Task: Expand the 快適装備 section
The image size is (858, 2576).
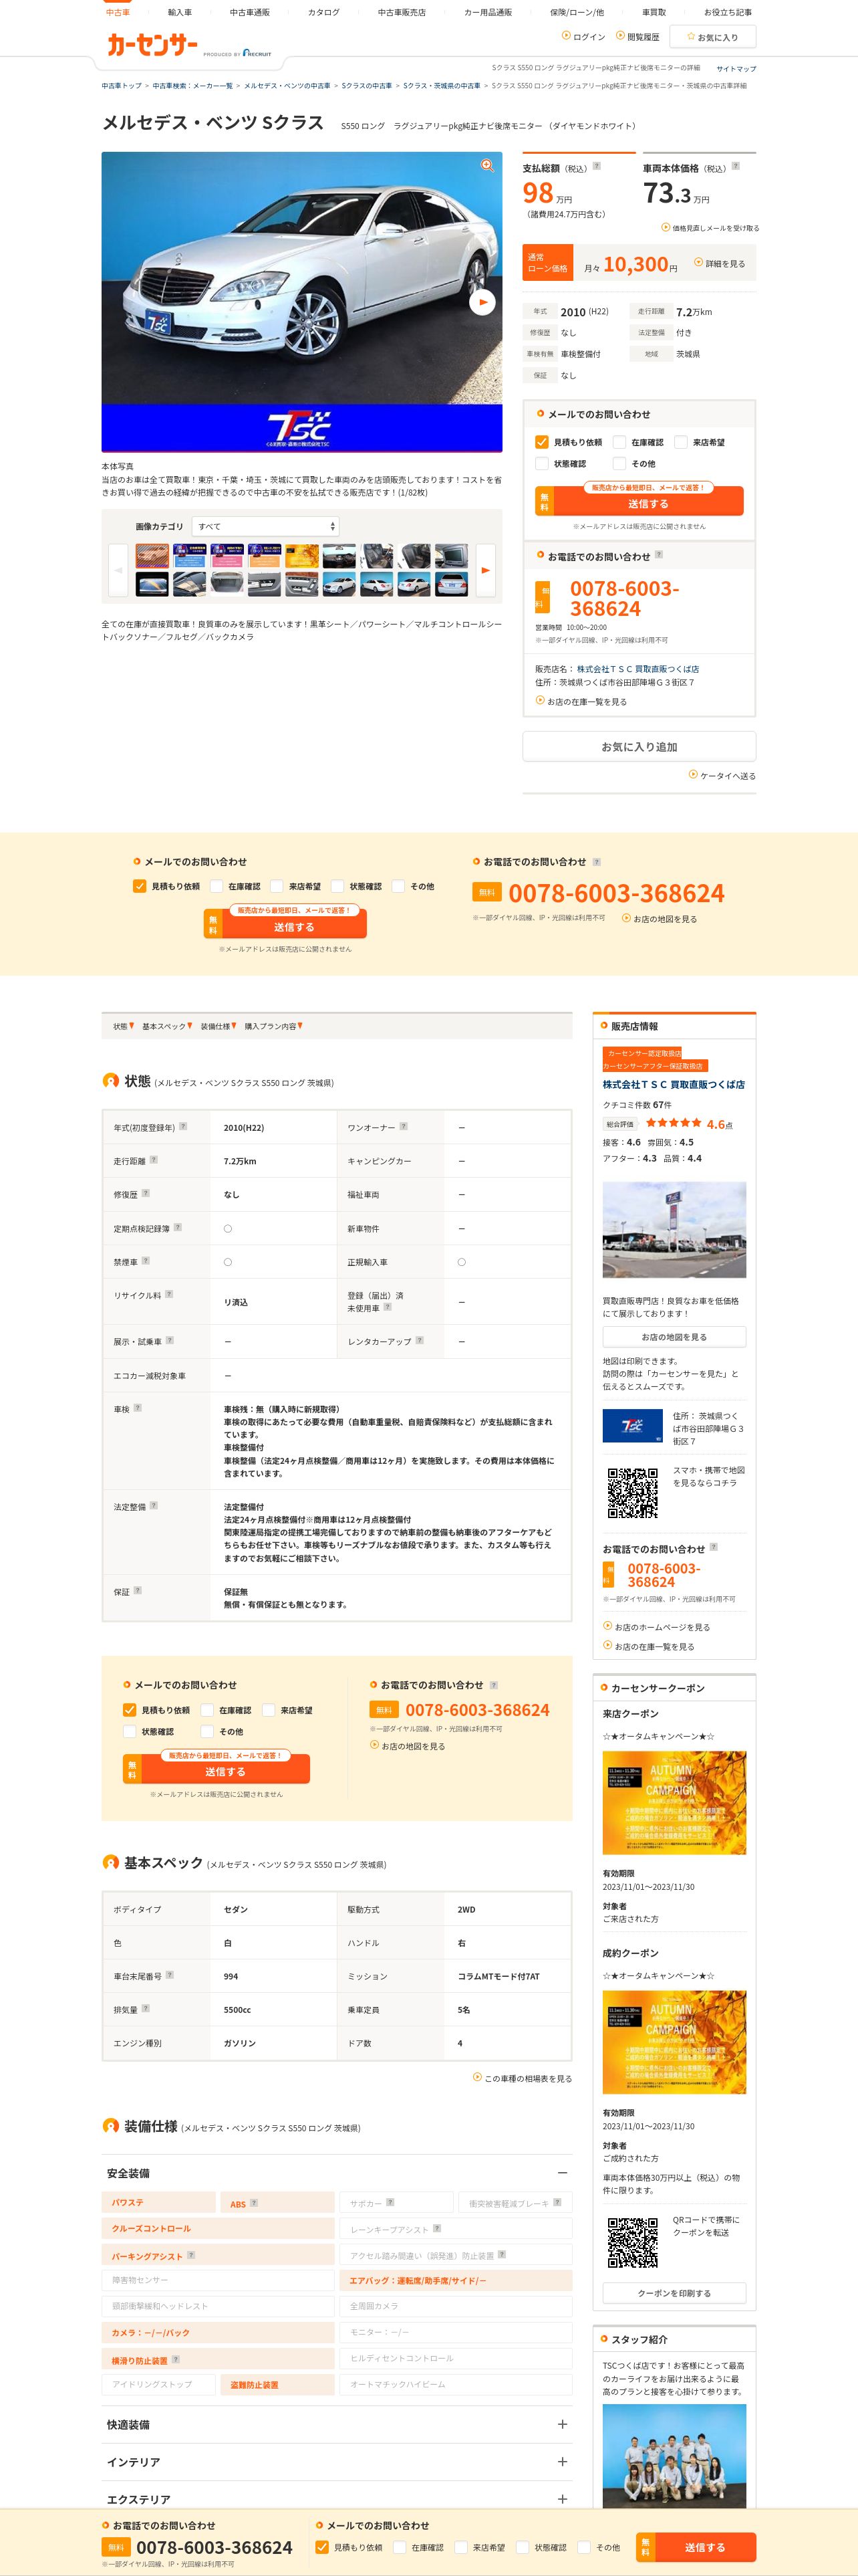Action: pos(563,2424)
